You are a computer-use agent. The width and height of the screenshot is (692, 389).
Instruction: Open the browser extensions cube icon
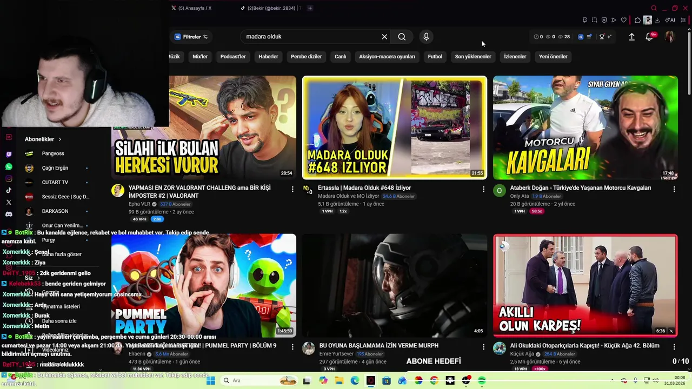pos(637,20)
